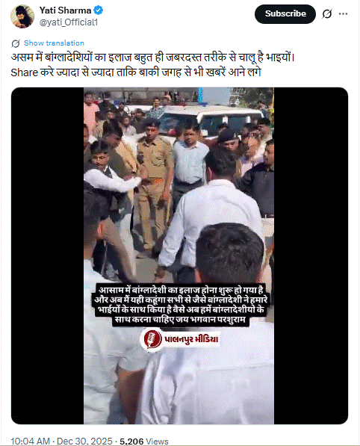Click the Palanpur Media Gujarati watermark text
360x446 pixels.
point(191,339)
